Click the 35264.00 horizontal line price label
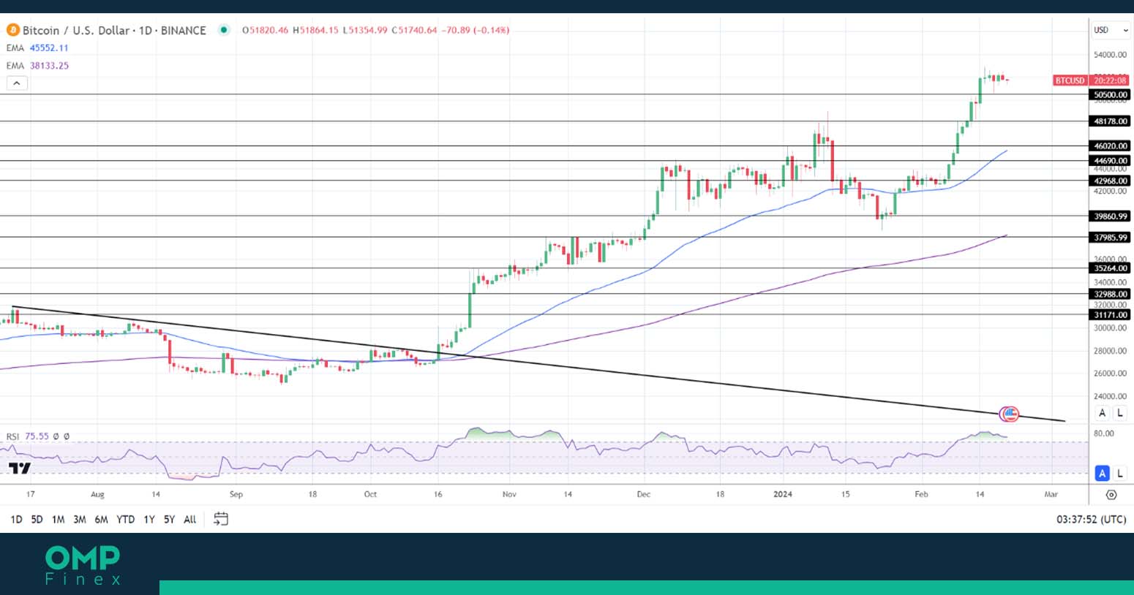The height and width of the screenshot is (595, 1134). pyautogui.click(x=1110, y=268)
